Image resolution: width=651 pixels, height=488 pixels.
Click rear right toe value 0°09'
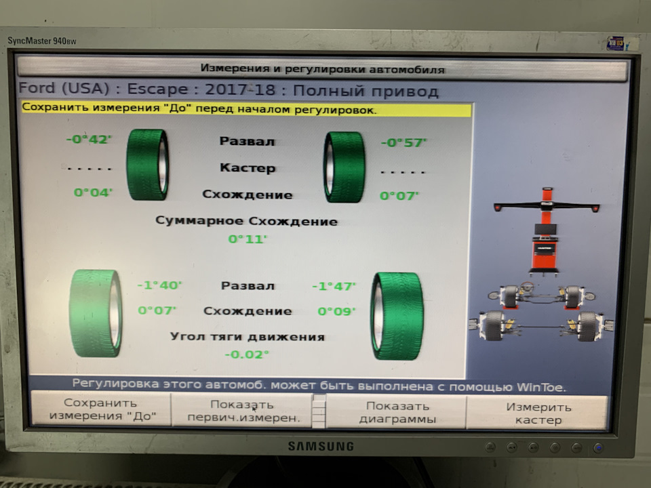(336, 311)
